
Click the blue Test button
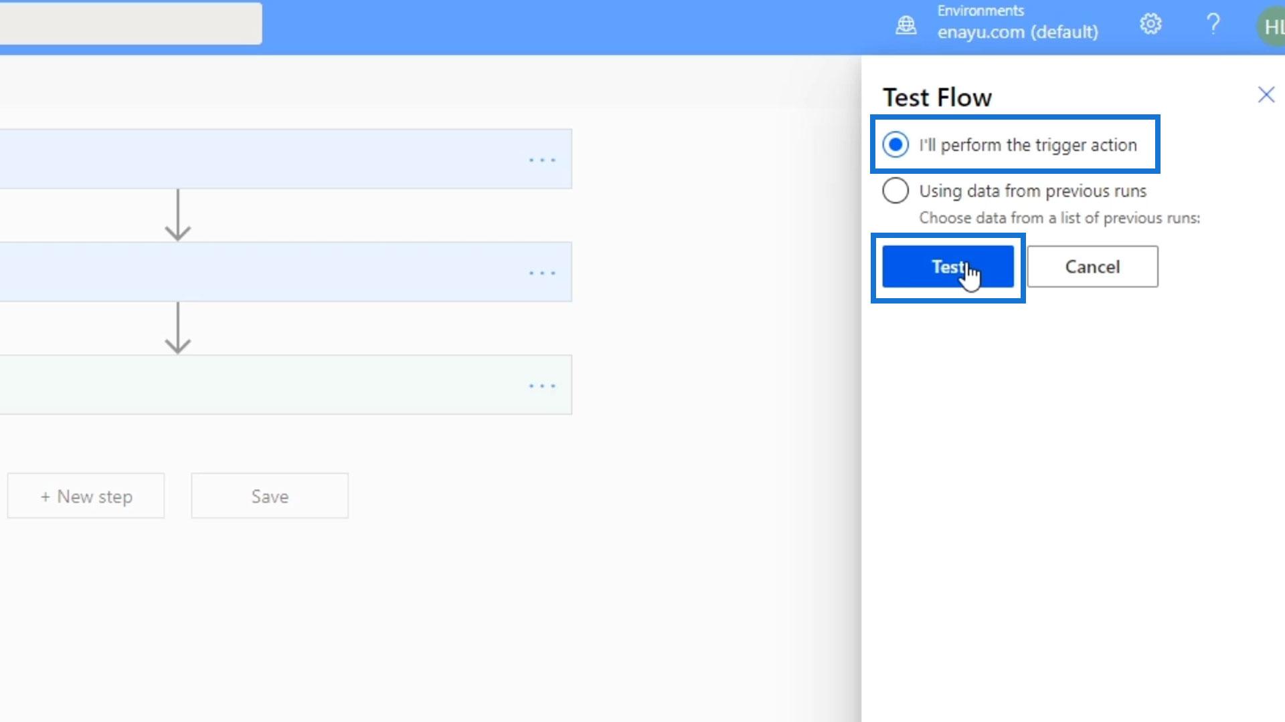(x=947, y=267)
